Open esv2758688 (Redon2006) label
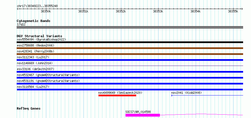251x118 pixels. pyautogui.click(x=36, y=45)
